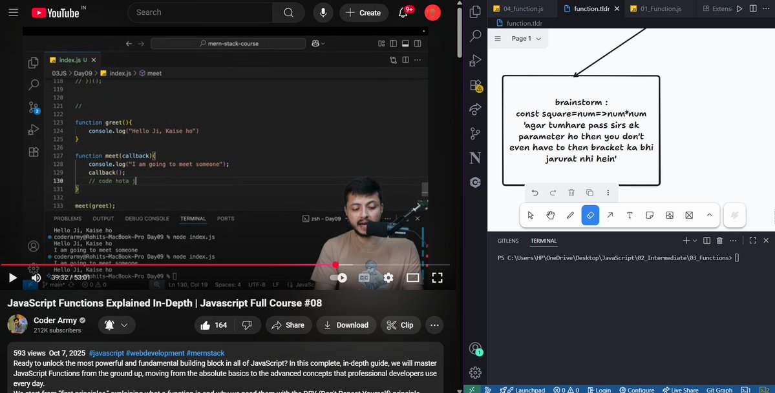Open the YouTube hamburger guide menu

(x=14, y=12)
